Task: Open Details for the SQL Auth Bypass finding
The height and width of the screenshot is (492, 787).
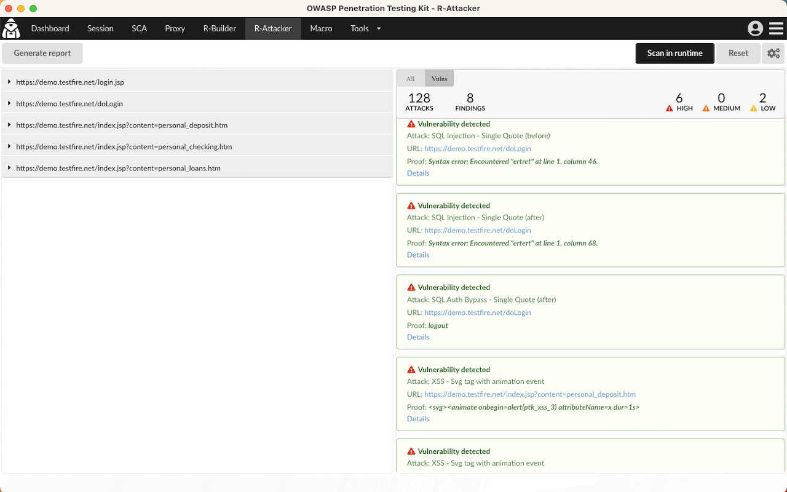Action: 417,337
